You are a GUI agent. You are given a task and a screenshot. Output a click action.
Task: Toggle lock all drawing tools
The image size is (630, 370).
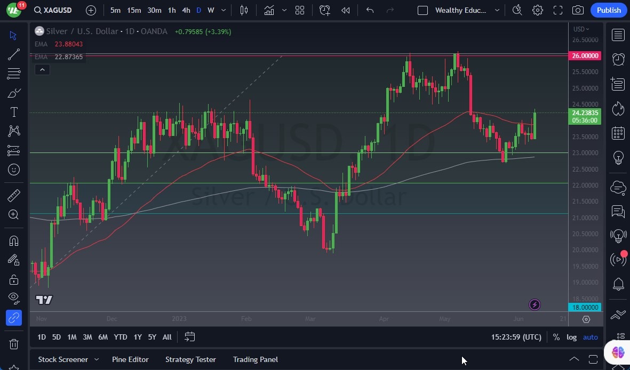(x=14, y=279)
